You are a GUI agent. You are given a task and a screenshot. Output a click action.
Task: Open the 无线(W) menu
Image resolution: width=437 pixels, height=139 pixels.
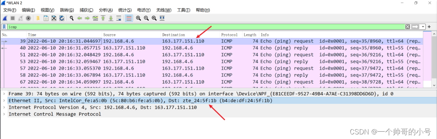[164, 10]
